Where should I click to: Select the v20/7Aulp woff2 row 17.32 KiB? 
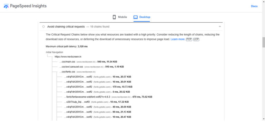coord(96,102)
